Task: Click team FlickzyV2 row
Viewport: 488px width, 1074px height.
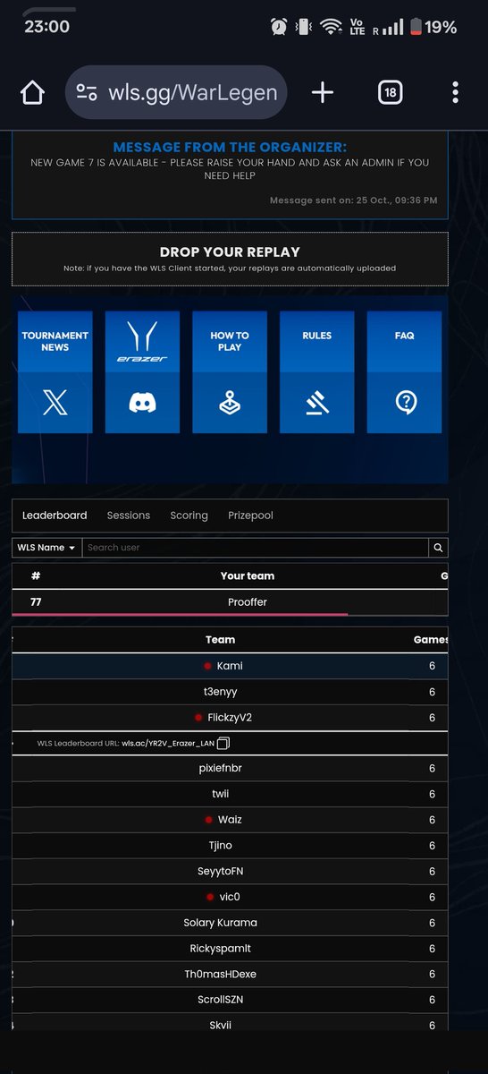Action: 230,718
